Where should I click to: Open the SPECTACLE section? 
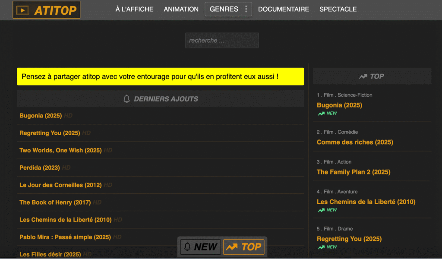[338, 9]
